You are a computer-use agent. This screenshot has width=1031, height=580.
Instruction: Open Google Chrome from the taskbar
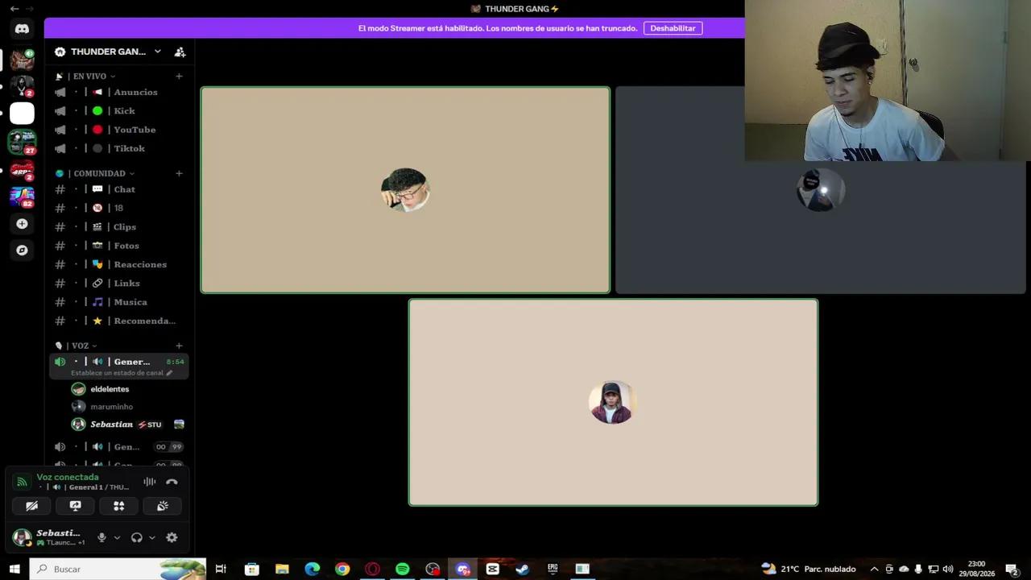click(x=342, y=569)
